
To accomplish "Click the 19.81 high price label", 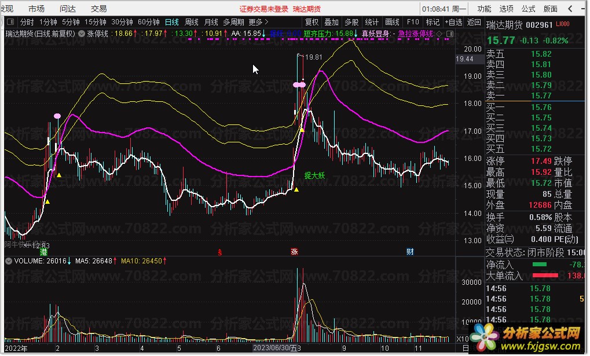I will click(314, 57).
